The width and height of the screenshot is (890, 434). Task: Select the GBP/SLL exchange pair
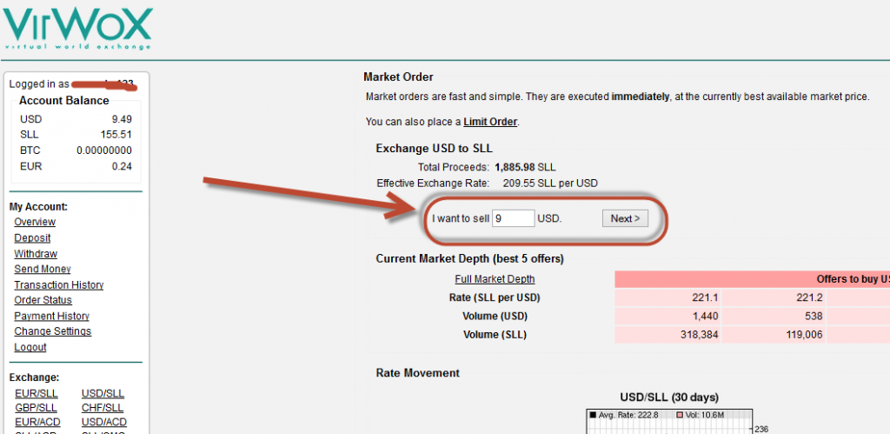(x=37, y=408)
